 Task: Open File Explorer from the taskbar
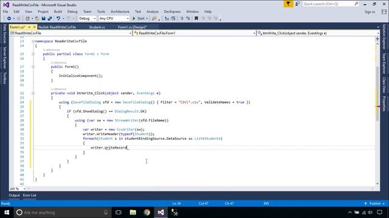point(133,213)
